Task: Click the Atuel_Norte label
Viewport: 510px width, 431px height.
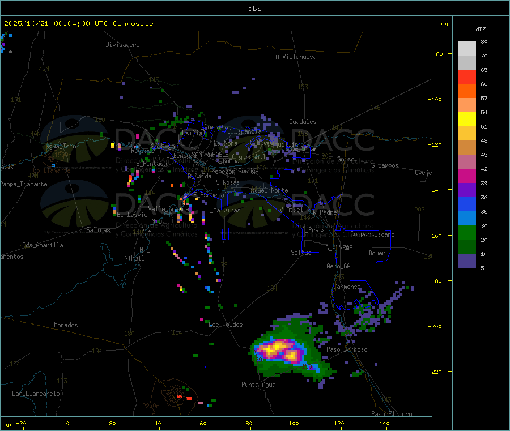Action: pos(269,190)
